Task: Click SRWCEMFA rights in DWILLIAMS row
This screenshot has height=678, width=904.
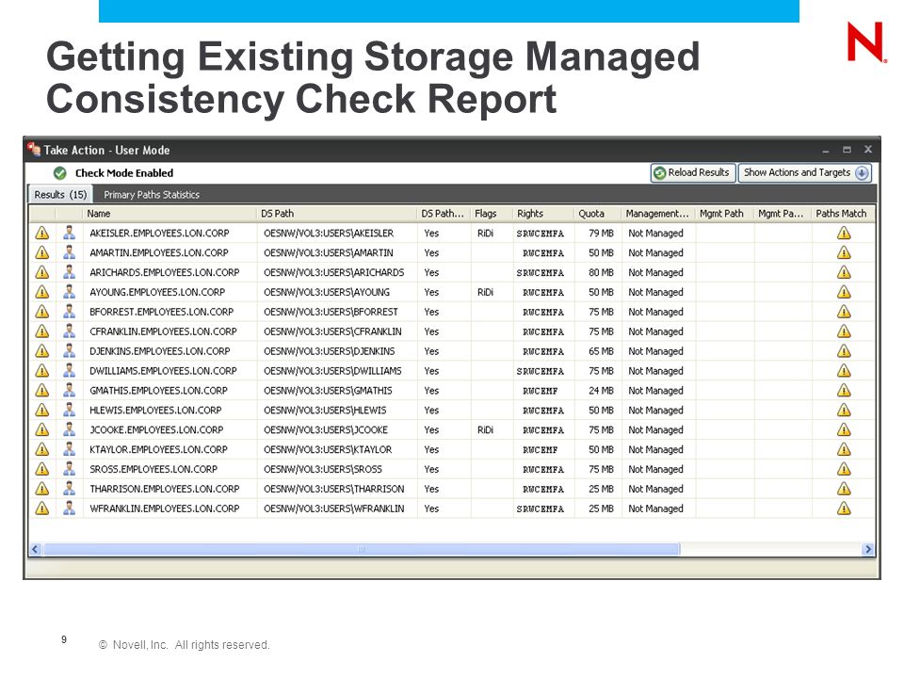Action: coord(541,371)
